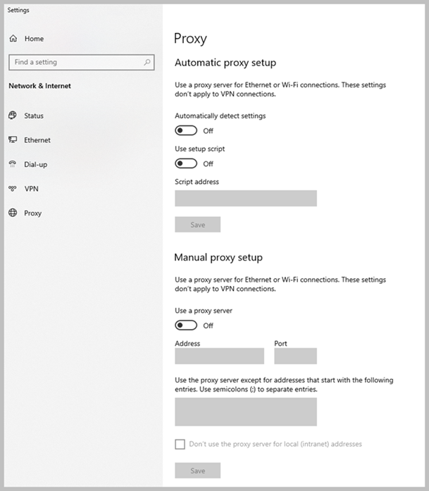Open the Status settings page

pos(33,116)
